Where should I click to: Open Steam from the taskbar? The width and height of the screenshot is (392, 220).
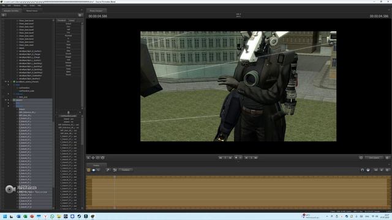point(79,216)
